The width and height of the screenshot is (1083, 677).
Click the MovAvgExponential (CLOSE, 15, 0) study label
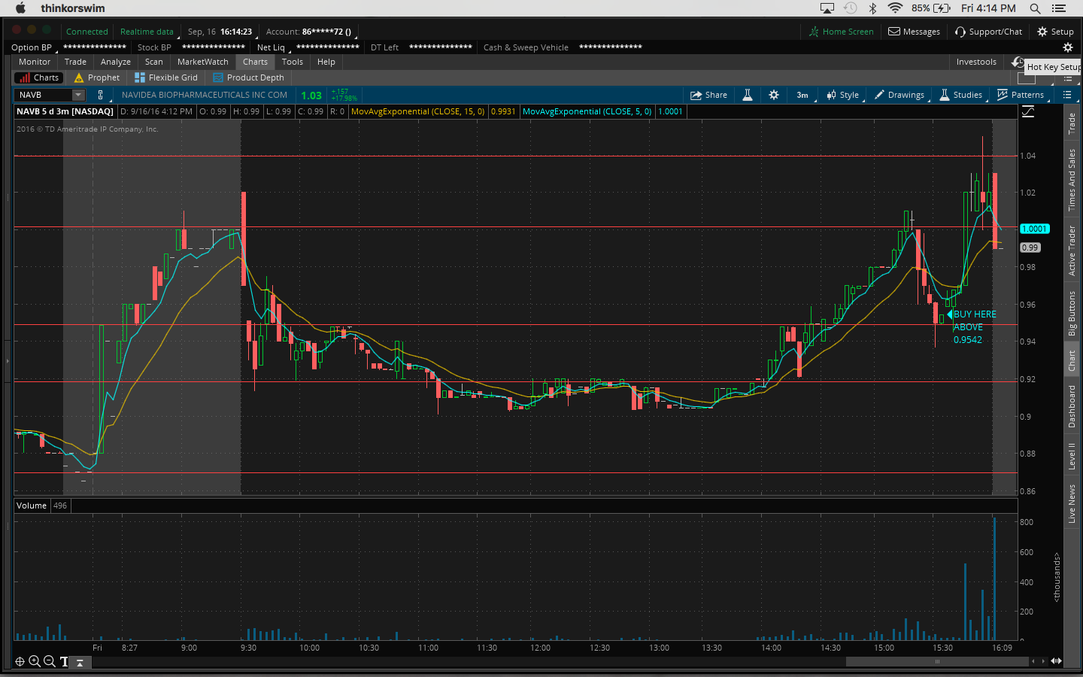click(418, 111)
